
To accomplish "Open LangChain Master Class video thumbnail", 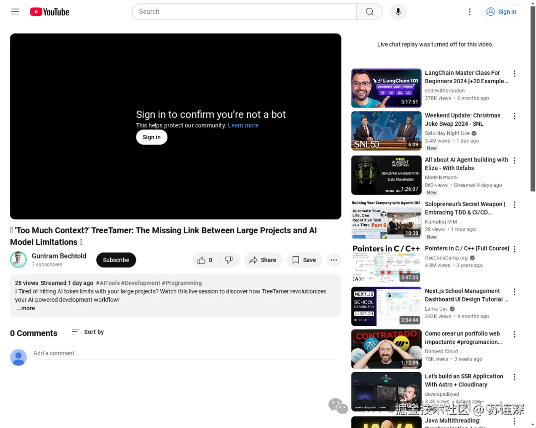I will [386, 88].
